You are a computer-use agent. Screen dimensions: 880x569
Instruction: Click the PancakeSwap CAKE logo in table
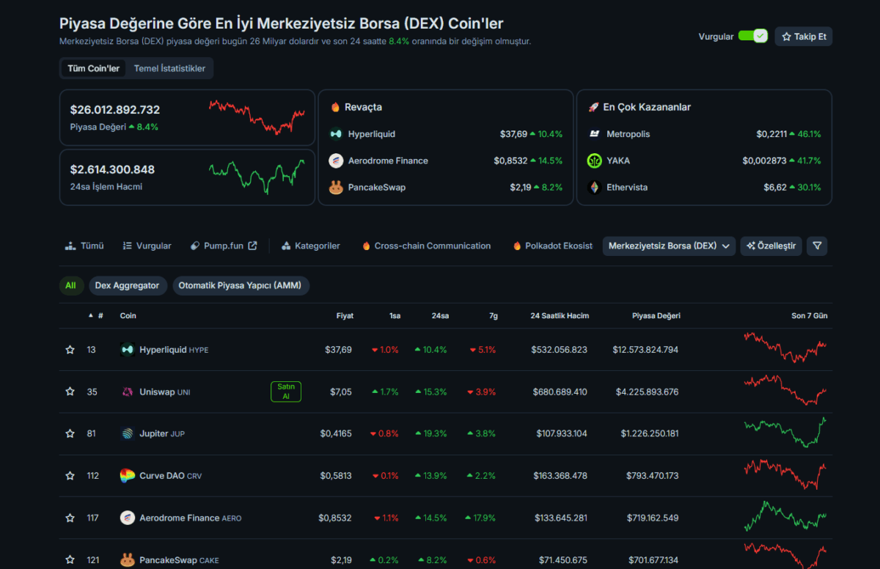coord(128,559)
